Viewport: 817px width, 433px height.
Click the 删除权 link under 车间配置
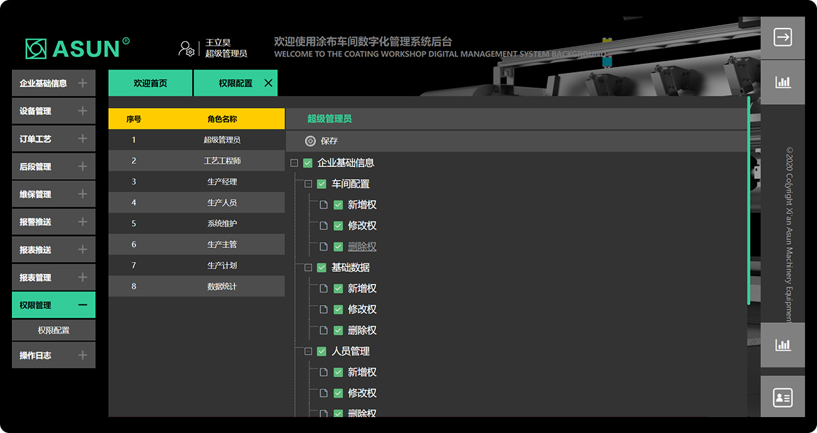pos(362,247)
